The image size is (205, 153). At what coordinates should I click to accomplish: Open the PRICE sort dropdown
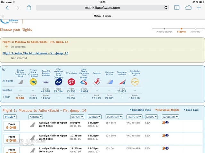pos(10,117)
